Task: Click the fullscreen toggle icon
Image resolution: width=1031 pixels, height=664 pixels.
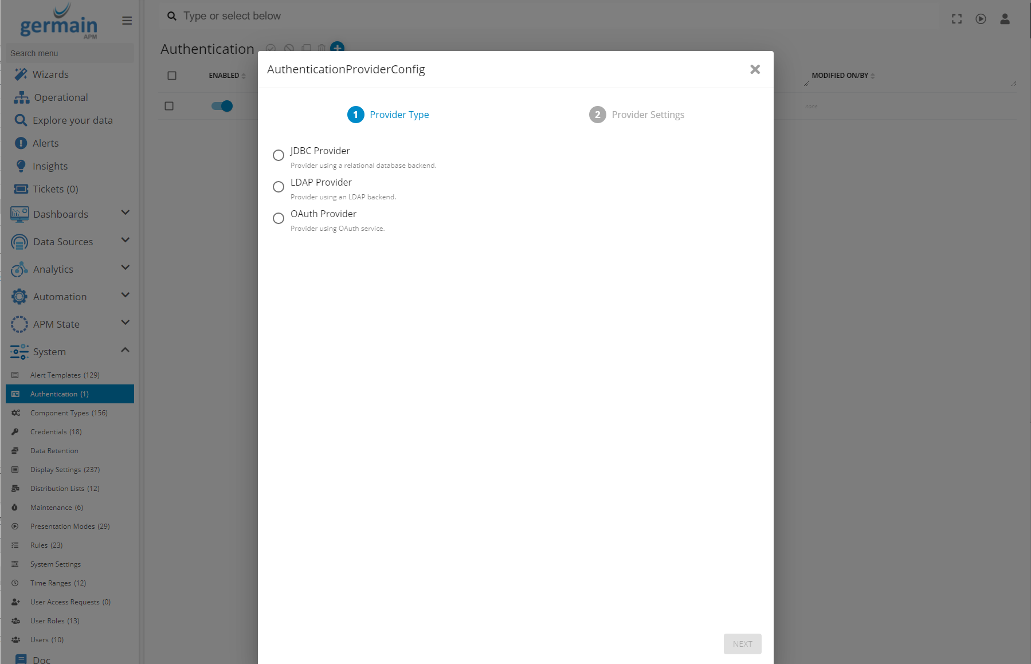Action: click(x=956, y=19)
